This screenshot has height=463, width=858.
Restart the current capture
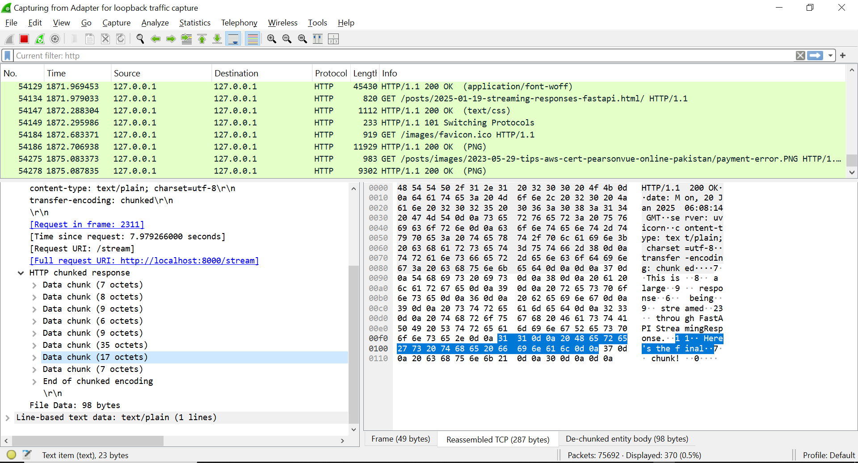(x=40, y=39)
